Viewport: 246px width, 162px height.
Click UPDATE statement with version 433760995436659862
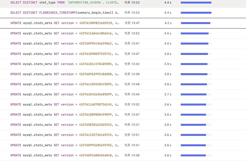64,44
